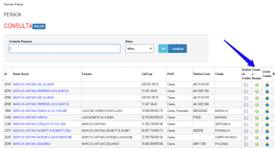Open Limite Crédito icon for id 18882

click(267, 111)
